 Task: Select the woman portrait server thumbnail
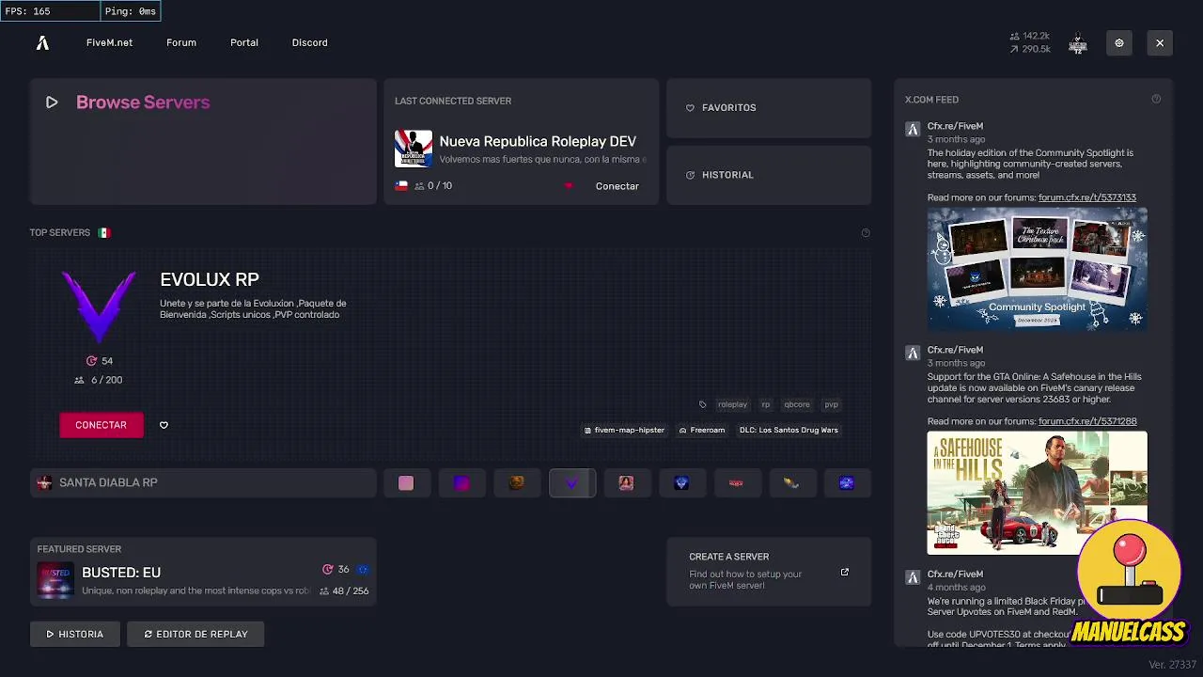coord(627,483)
